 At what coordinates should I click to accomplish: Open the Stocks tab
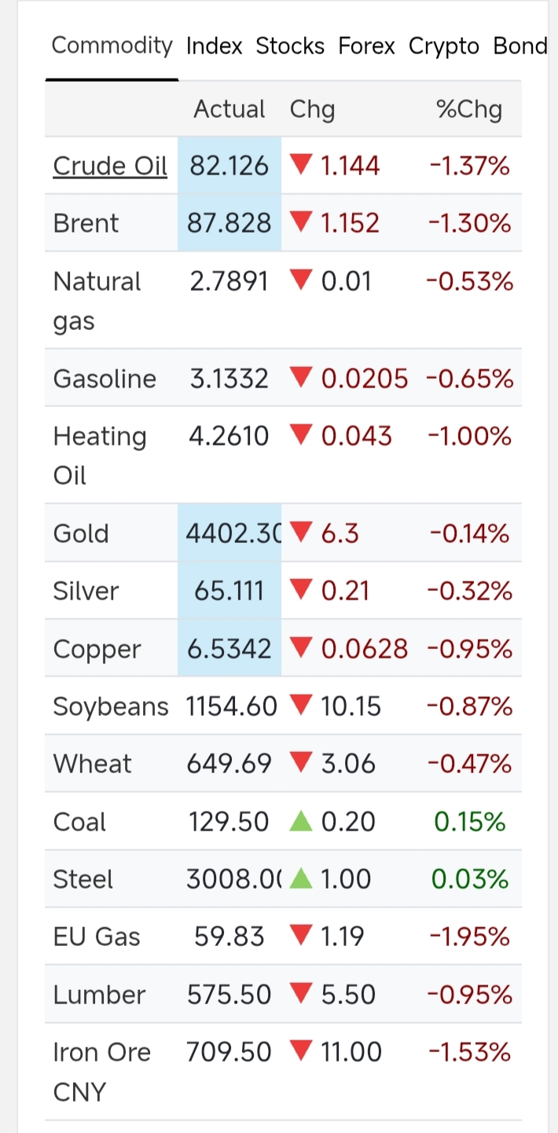click(x=290, y=46)
